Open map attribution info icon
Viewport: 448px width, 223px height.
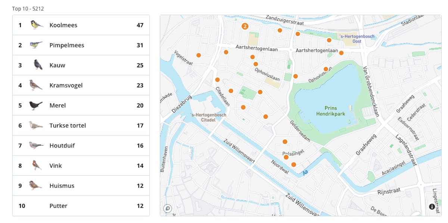click(x=432, y=207)
